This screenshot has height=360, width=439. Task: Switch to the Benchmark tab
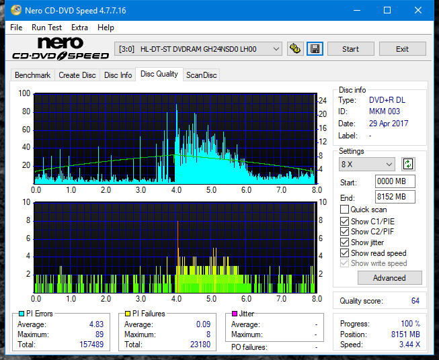coord(32,75)
